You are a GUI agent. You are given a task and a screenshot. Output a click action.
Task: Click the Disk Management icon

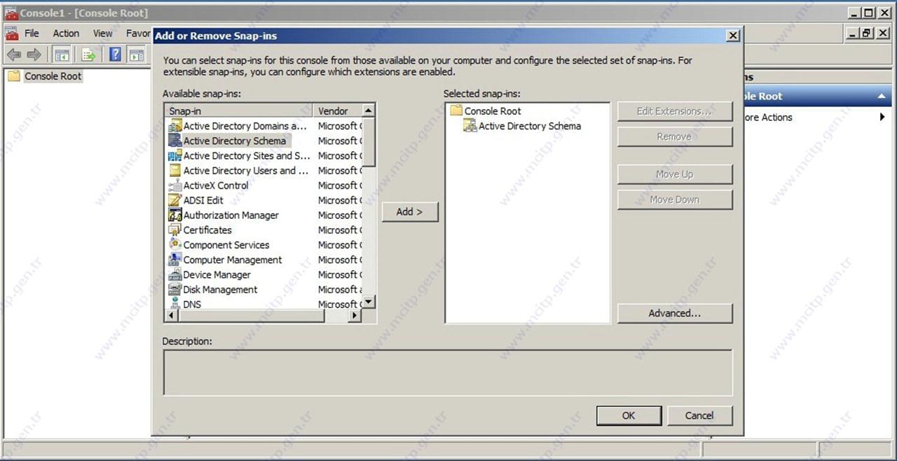click(175, 289)
